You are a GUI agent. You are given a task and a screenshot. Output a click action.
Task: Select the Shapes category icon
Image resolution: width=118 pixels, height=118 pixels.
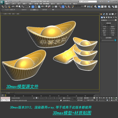click(x=104, y=17)
